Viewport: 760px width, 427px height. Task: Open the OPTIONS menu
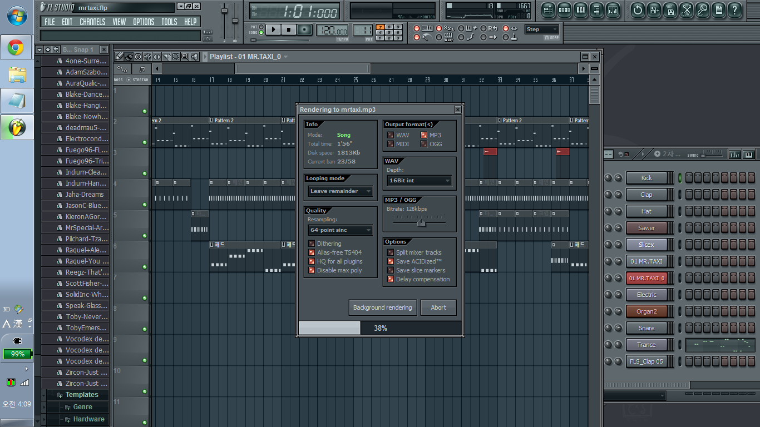point(144,22)
